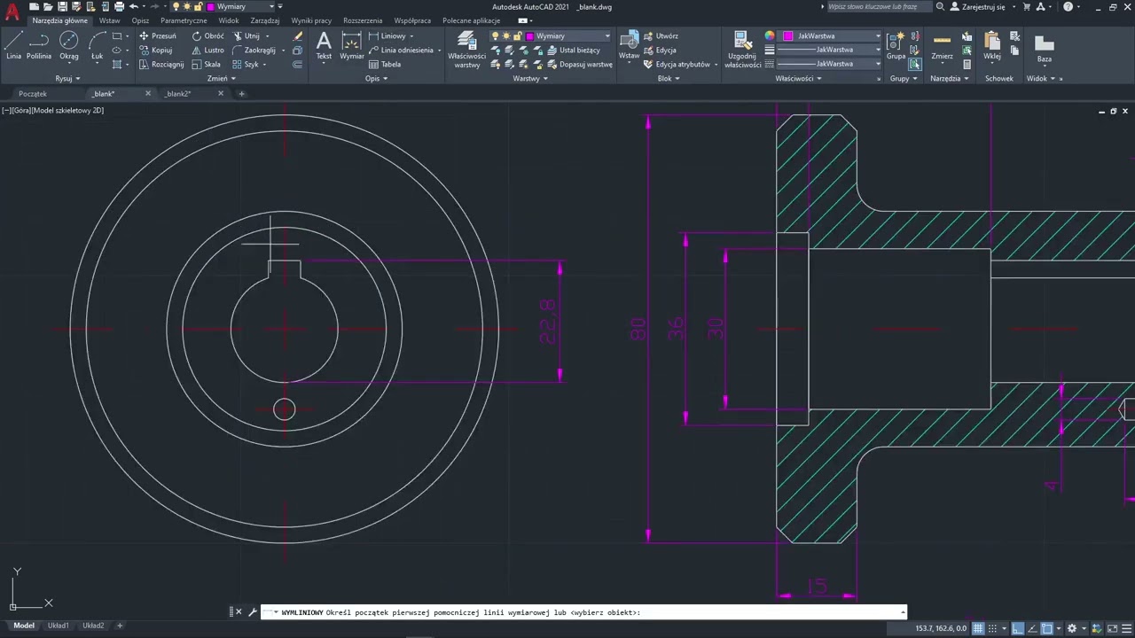The width and height of the screenshot is (1135, 638).
Task: Click the Zaokrąglij fillet tool
Action: coord(254,51)
